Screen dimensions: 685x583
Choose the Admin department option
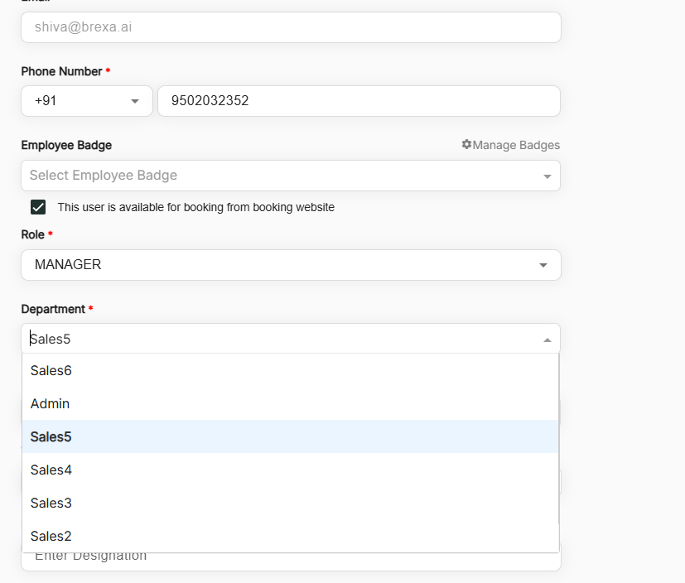click(x=50, y=403)
